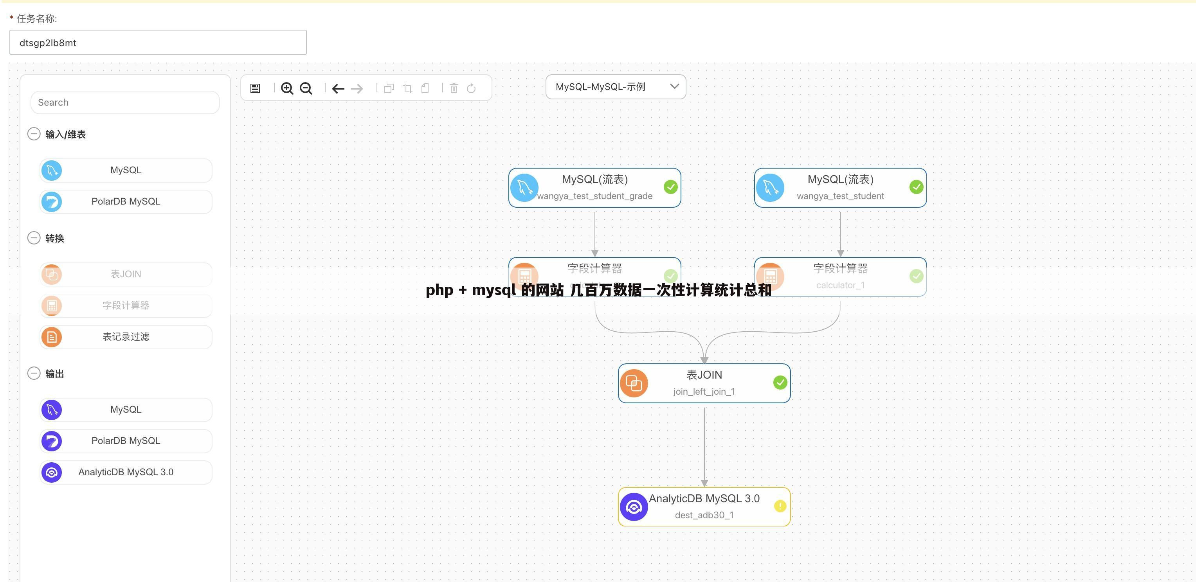
Task: Click the auto-layout list icon in toolbar
Action: coord(255,88)
